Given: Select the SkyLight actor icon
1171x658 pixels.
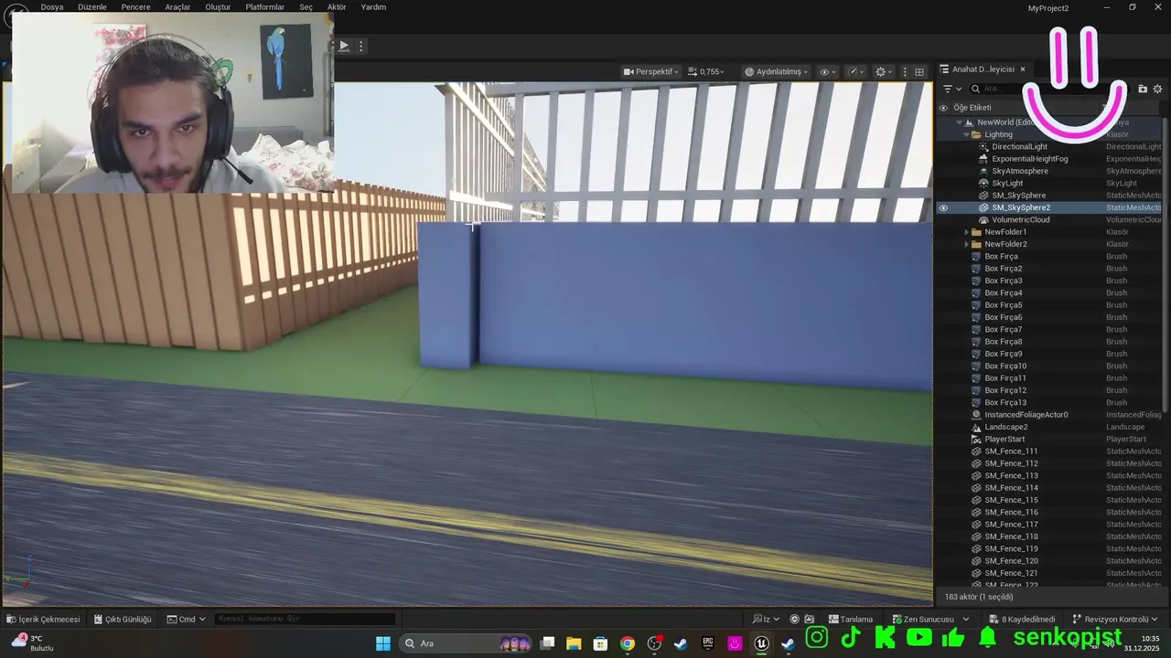Looking at the screenshot, I should pos(983,183).
